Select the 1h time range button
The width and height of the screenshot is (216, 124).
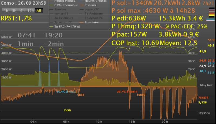(x=6, y=10)
